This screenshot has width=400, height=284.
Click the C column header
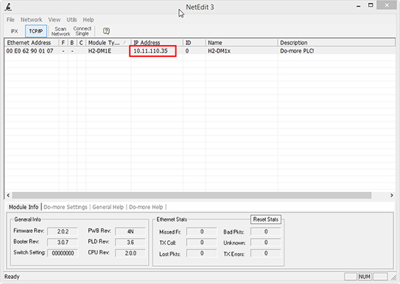[x=81, y=43]
